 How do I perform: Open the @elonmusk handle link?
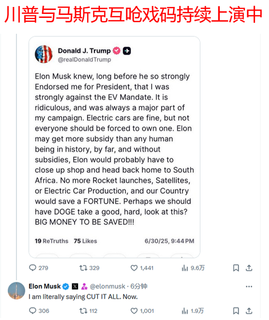point(107,286)
